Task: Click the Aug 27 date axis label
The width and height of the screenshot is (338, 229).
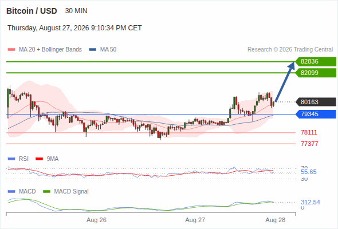Action: click(195, 220)
